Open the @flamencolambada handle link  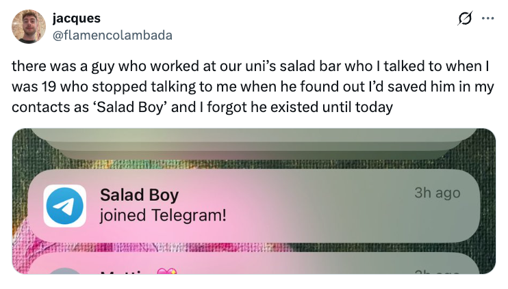click(x=112, y=35)
